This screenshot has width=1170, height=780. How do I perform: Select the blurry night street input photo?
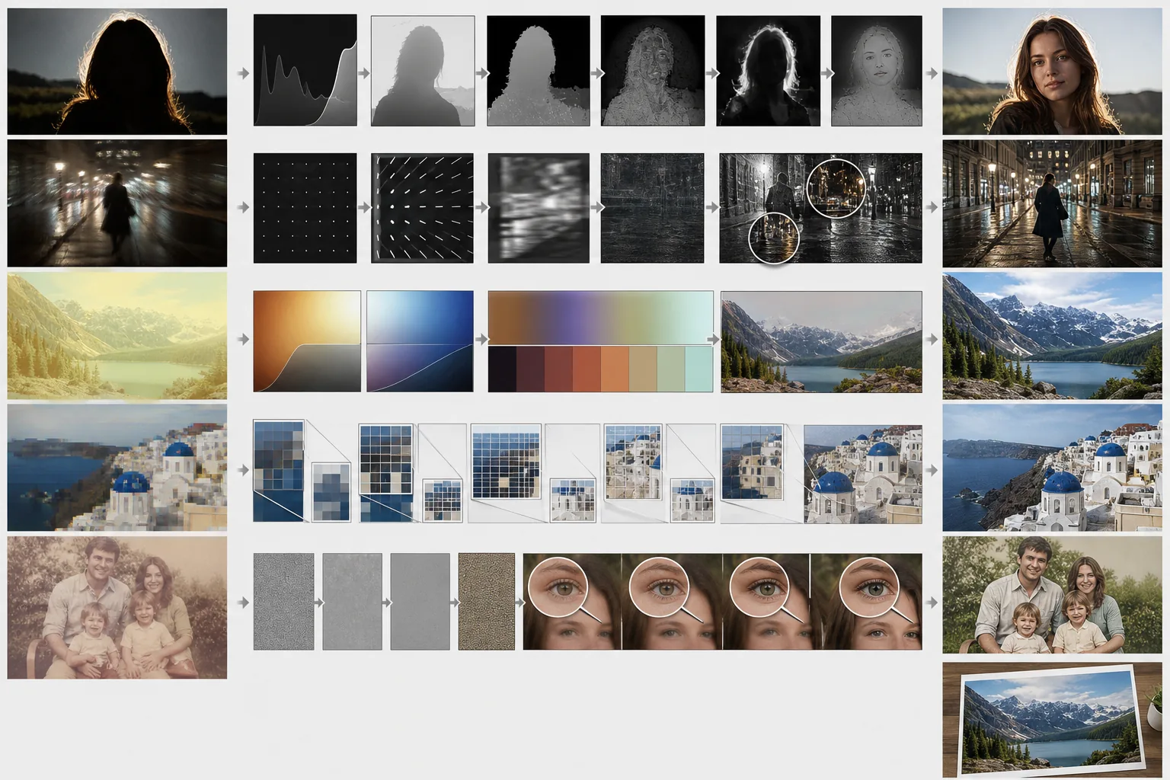pyautogui.click(x=117, y=203)
